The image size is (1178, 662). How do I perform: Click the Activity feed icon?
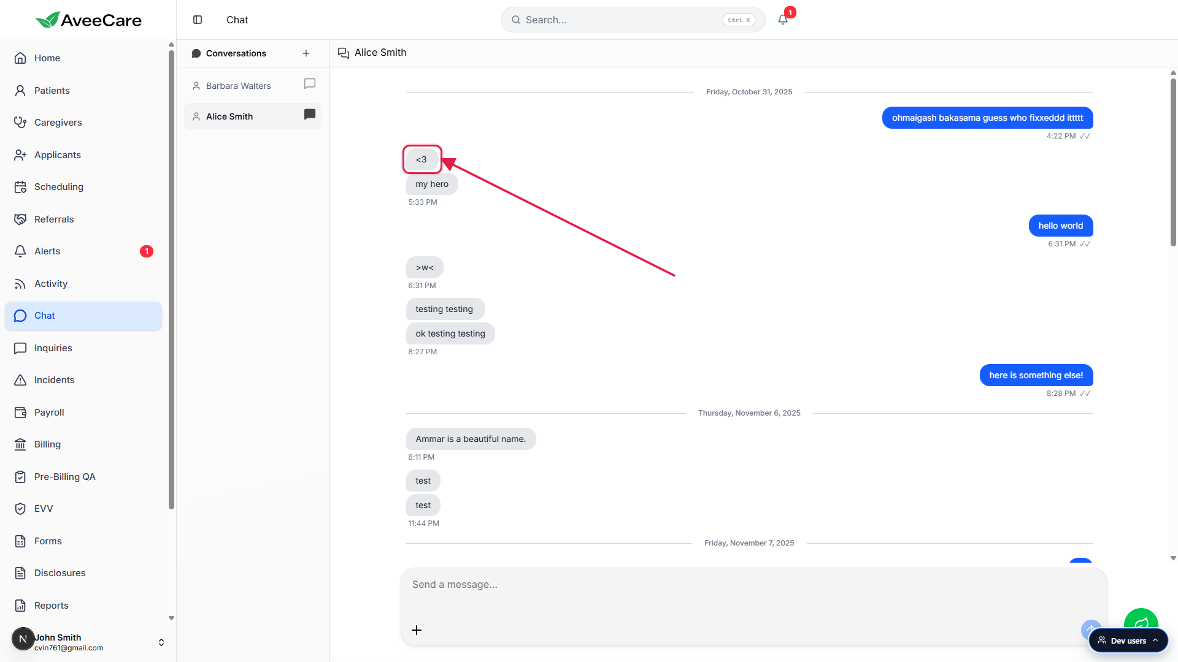coord(20,284)
